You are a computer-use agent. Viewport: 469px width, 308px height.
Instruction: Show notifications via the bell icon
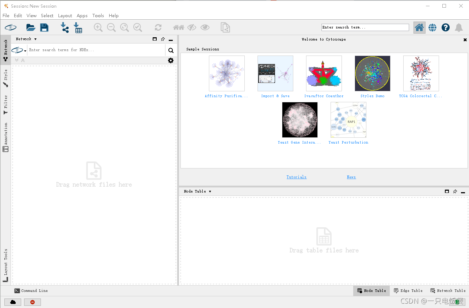point(459,27)
